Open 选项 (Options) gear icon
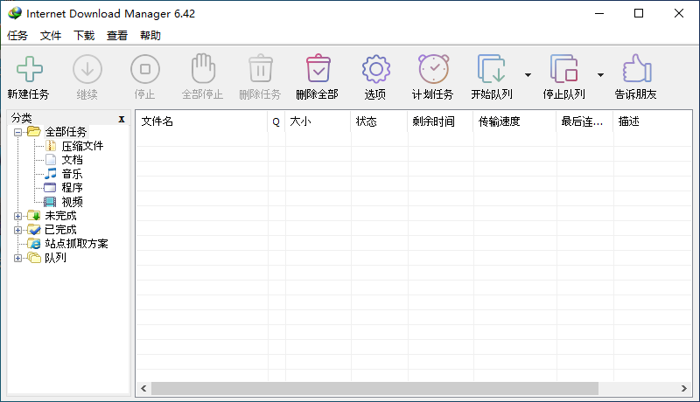 375,69
